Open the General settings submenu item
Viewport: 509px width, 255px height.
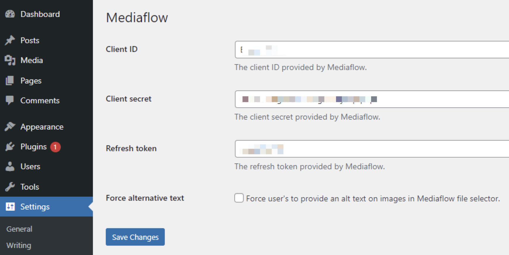point(19,229)
